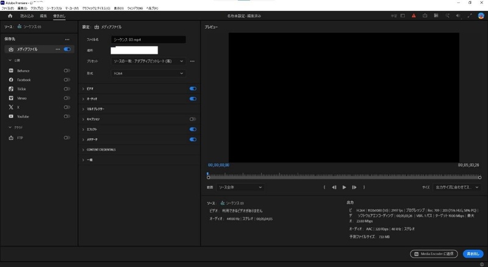Click the FTP upload icon
This screenshot has width=488, height=267.
pyautogui.click(x=11, y=137)
